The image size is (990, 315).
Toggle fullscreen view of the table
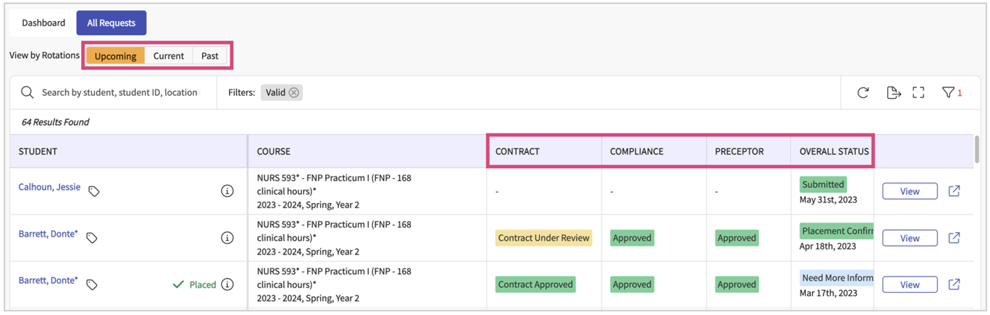[918, 93]
